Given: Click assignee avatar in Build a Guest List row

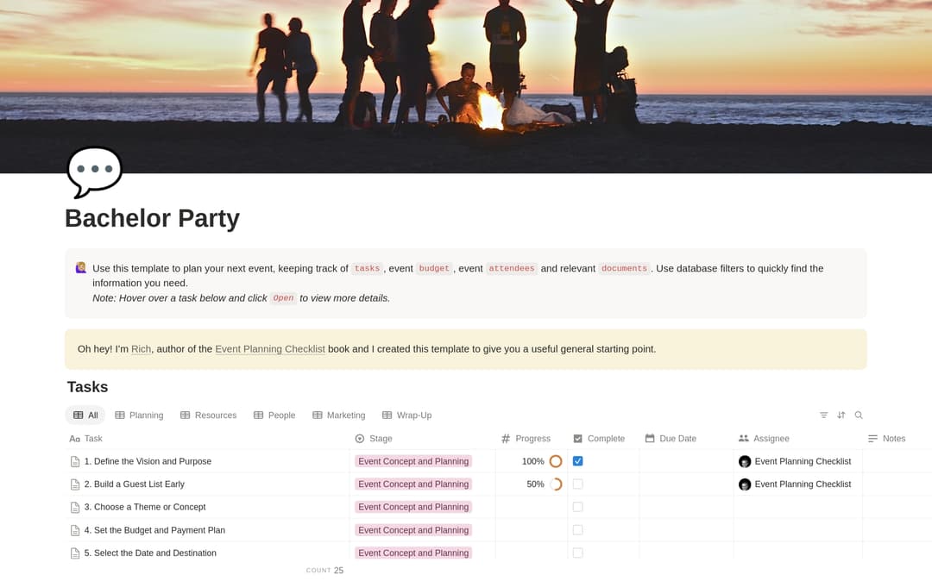Looking at the screenshot, I should point(745,484).
